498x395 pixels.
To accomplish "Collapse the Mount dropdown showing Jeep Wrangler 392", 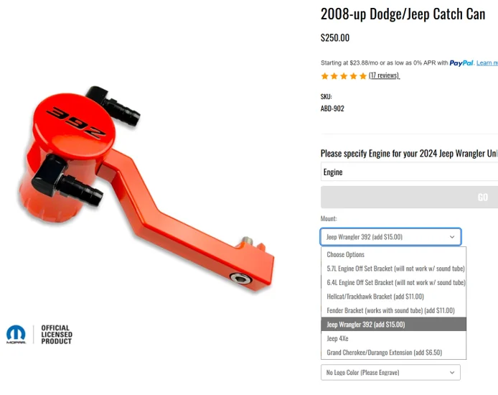I will click(390, 237).
